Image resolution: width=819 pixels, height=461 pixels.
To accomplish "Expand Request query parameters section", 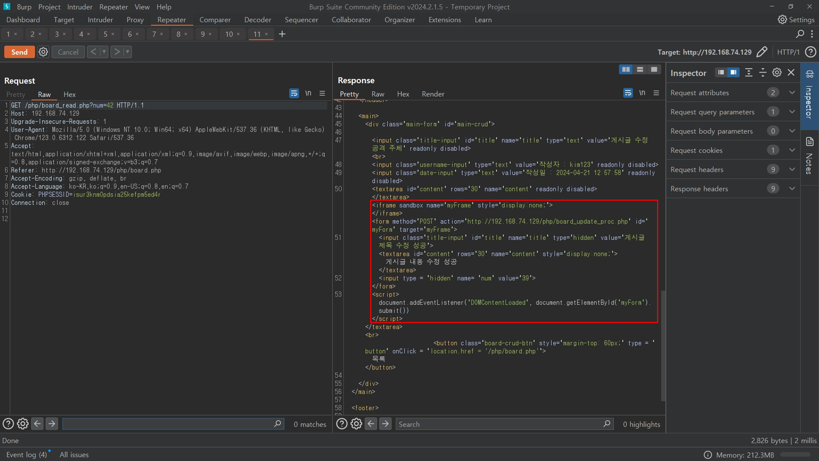I will [x=733, y=112].
